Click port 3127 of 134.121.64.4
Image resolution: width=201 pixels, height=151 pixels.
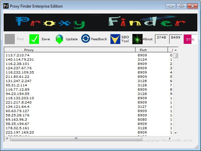point(142,107)
